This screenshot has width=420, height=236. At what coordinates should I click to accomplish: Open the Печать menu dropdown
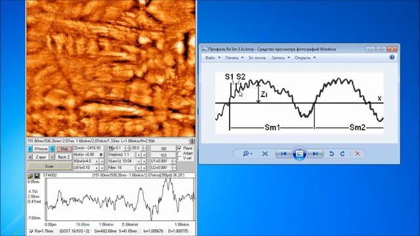(234, 58)
